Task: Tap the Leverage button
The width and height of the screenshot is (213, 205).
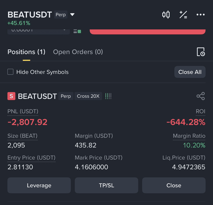Action: pos(39,185)
